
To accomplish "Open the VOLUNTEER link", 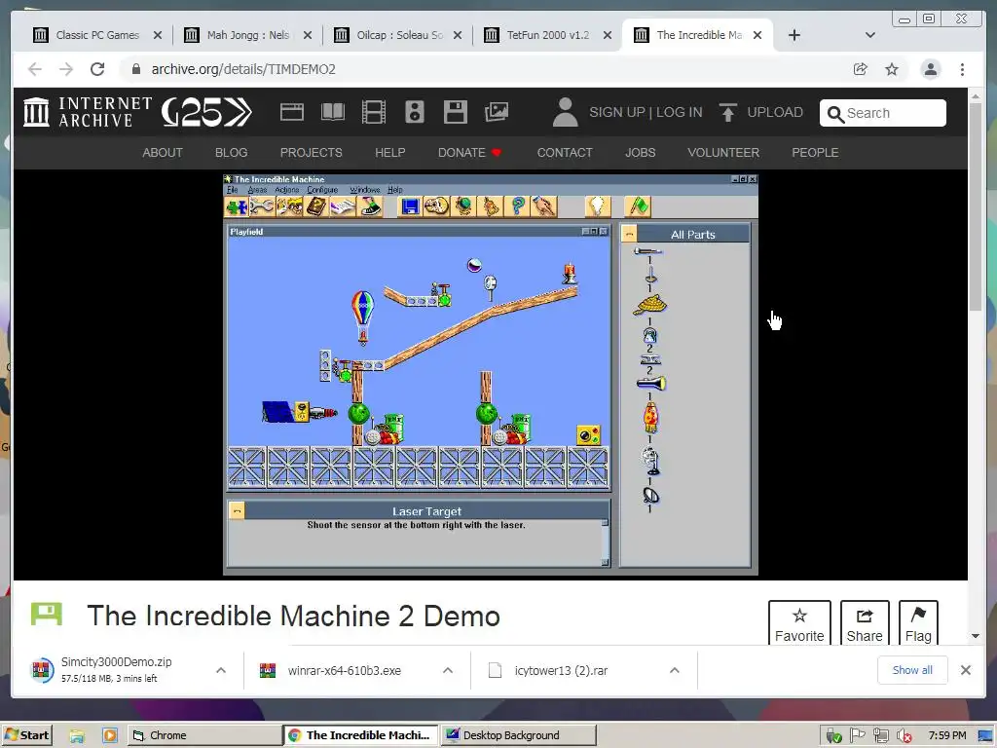I will (x=723, y=153).
